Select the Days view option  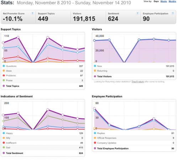[x=156, y=1]
